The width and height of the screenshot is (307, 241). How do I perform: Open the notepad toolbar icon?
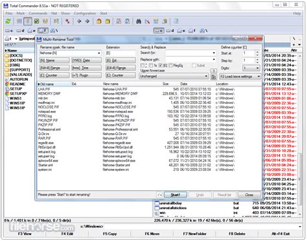tap(176, 21)
